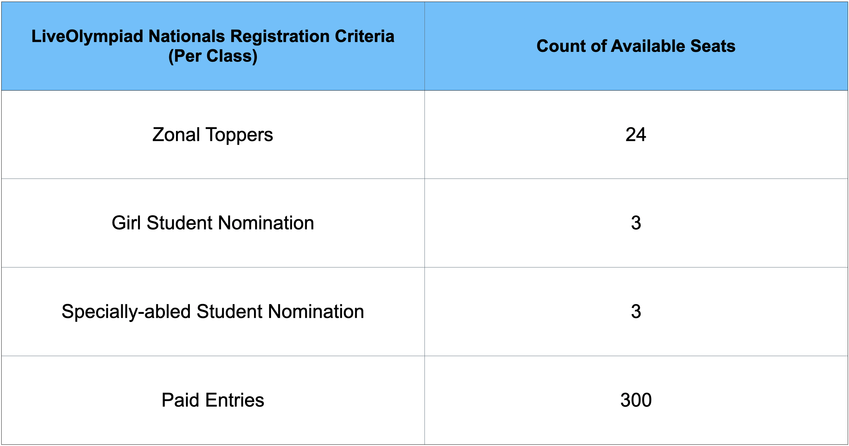Select the word 'Paid' in last row
The image size is (849, 446).
[180, 400]
